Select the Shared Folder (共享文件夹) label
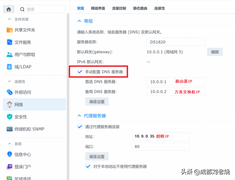 coord(25,30)
